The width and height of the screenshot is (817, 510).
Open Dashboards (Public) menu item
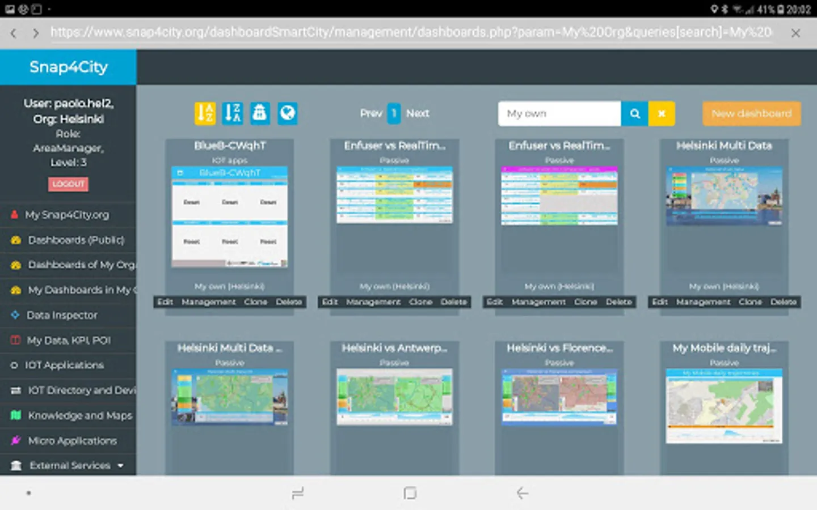68,240
